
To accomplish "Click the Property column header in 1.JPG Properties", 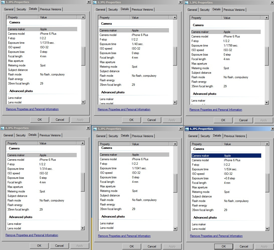I will click(22, 17).
